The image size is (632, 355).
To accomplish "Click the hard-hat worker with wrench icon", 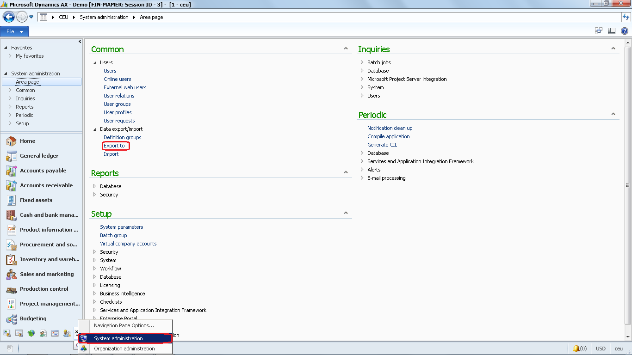I will [x=67, y=333].
